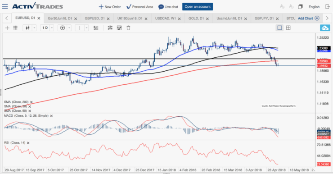Image resolution: width=333 pixels, height=174 pixels.
Task: Close the GOLD, D1 tab
Action: click(x=207, y=19)
